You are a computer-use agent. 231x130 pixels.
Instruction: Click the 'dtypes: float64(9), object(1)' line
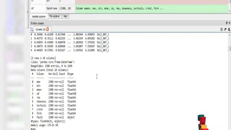pyautogui.click(x=48, y=121)
